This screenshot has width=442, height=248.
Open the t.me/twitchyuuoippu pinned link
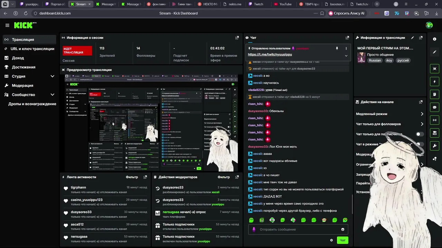pyautogui.click(x=270, y=54)
